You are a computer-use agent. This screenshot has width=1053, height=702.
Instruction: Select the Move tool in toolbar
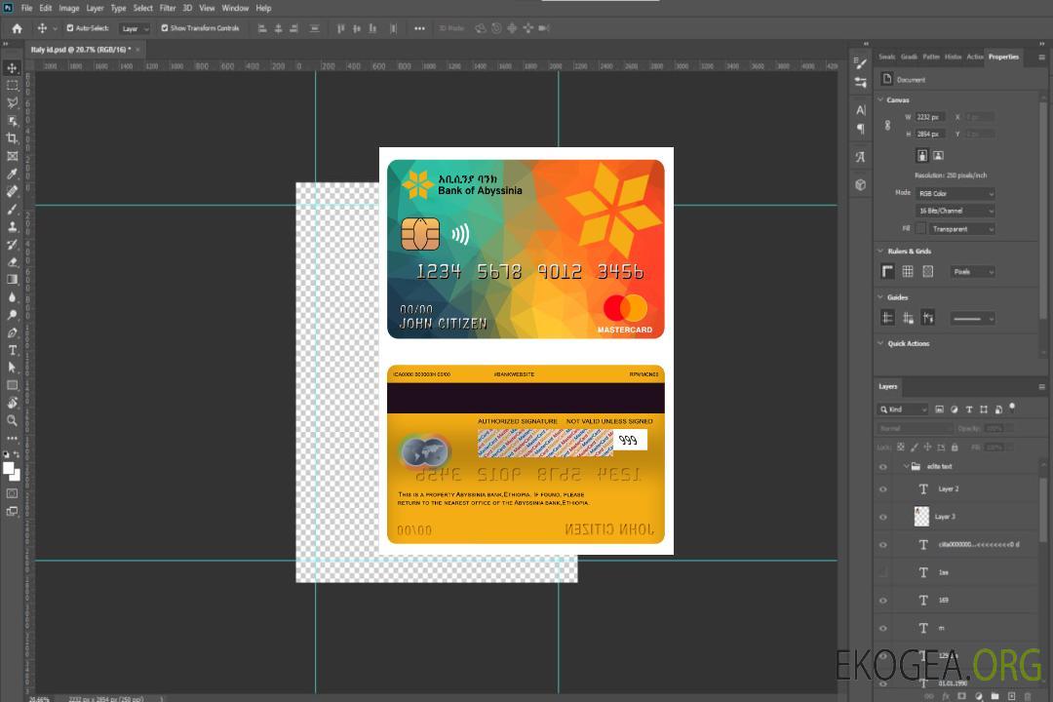tap(12, 68)
